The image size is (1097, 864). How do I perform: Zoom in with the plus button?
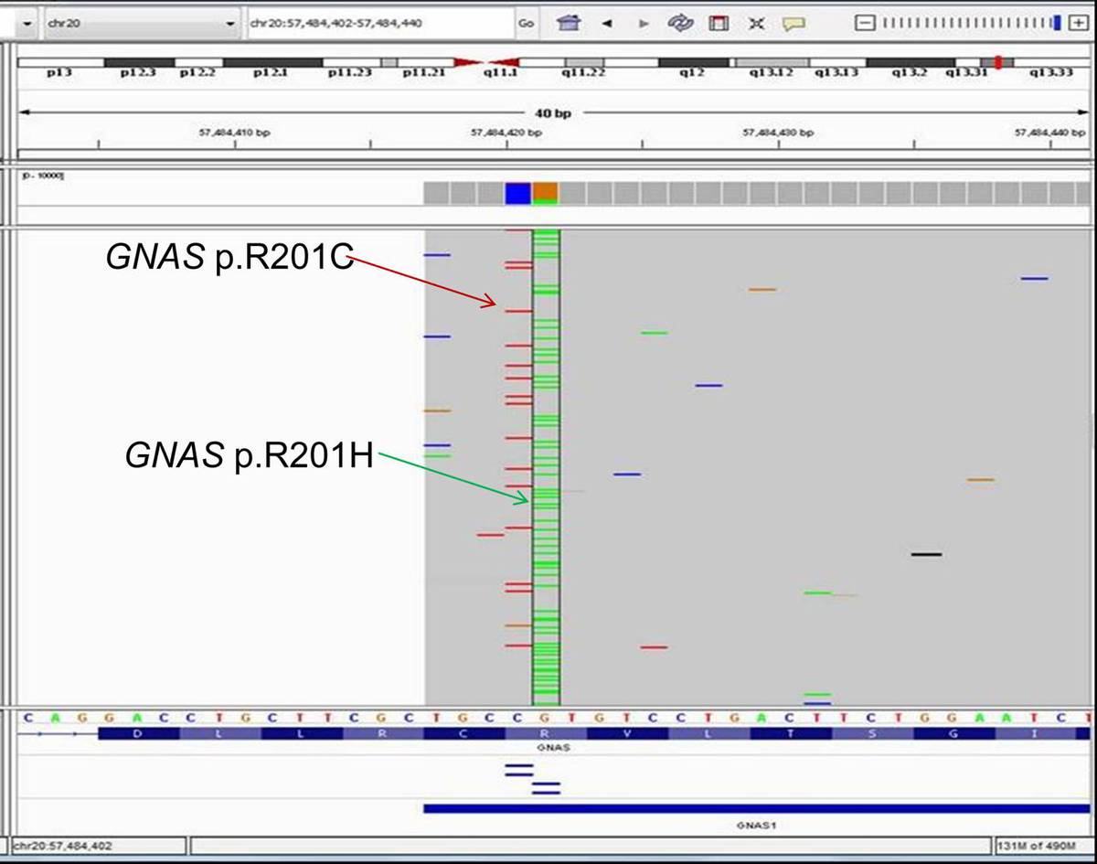point(1078,23)
